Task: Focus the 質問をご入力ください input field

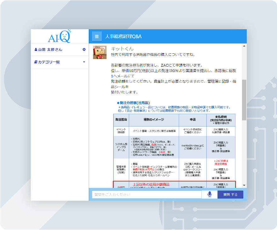Action: 147,194
